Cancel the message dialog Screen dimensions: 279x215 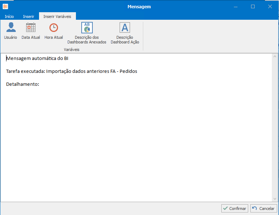[x=264, y=208]
